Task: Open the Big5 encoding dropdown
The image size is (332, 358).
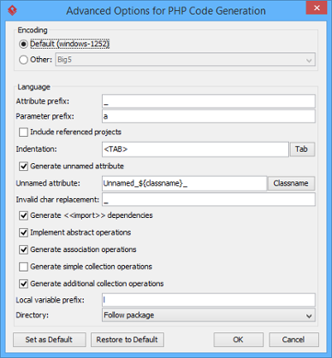Action: click(186, 60)
